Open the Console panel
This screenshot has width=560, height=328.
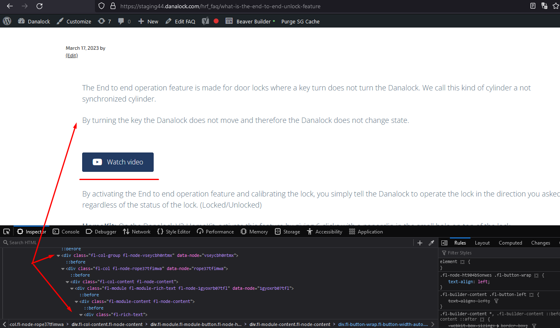pos(66,231)
